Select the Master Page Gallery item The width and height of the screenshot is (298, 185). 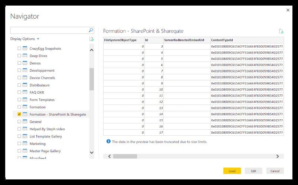(x=45, y=151)
